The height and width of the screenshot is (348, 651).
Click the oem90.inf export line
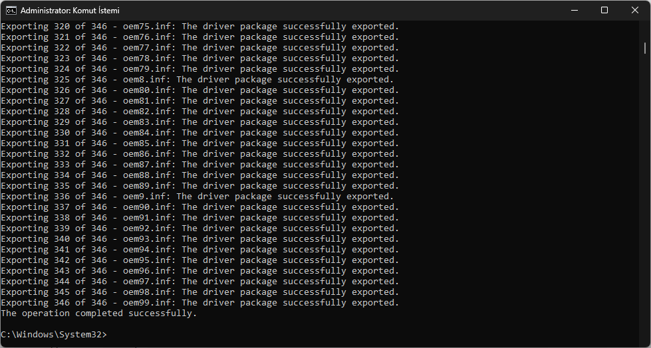[x=199, y=207]
